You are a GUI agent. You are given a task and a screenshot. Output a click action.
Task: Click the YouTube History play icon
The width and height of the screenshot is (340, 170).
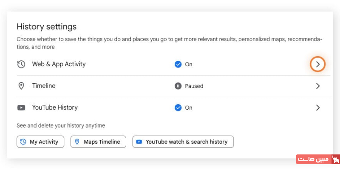click(x=21, y=108)
